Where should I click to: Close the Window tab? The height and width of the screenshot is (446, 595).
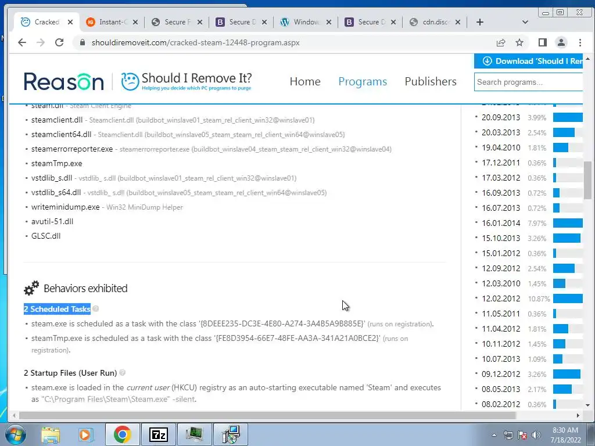point(329,22)
